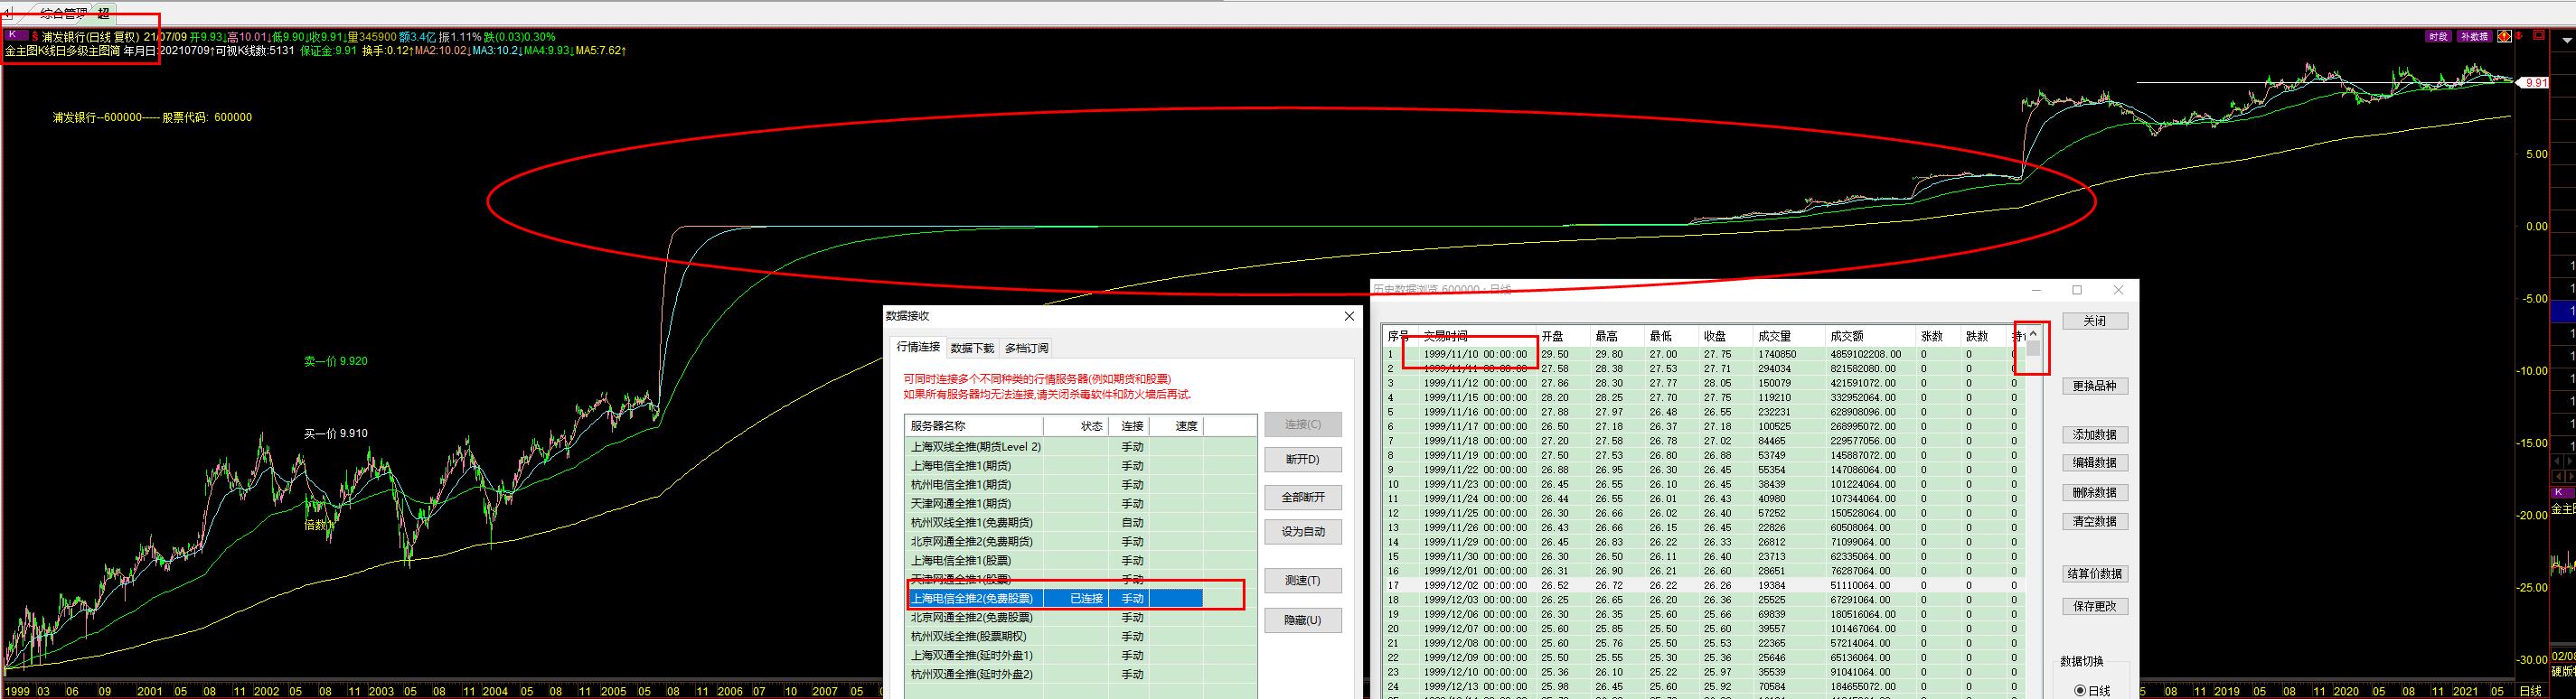
Task: Click the 添加数据 button
Action: [x=2094, y=435]
